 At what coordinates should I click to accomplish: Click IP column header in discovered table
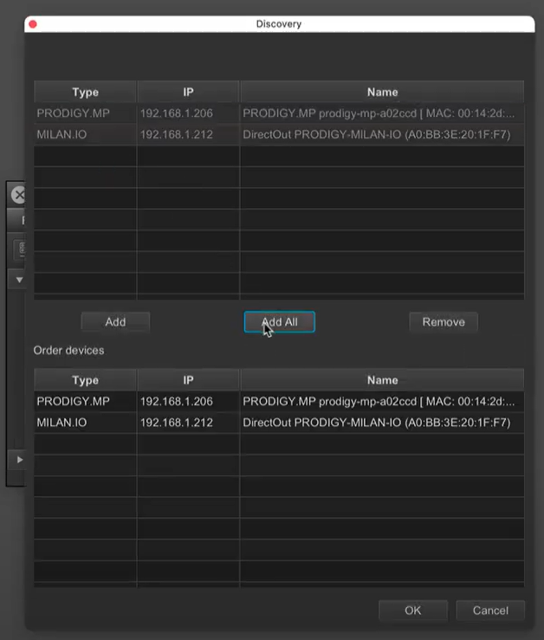188,92
